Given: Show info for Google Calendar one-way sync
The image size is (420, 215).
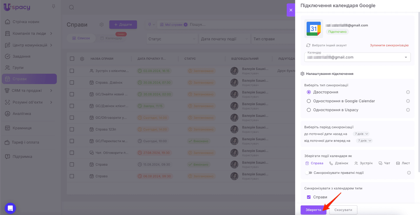Looking at the screenshot, I should [408, 101].
